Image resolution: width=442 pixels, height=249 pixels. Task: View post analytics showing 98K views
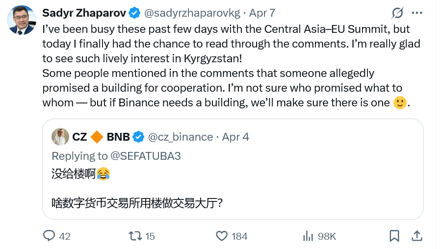pyautogui.click(x=309, y=236)
